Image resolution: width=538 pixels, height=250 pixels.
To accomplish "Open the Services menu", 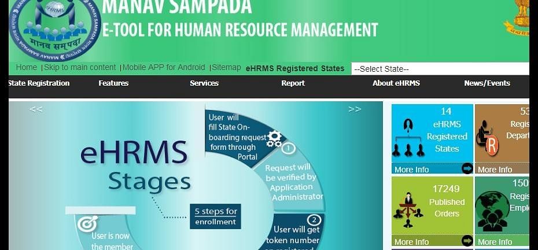I will pyautogui.click(x=204, y=83).
